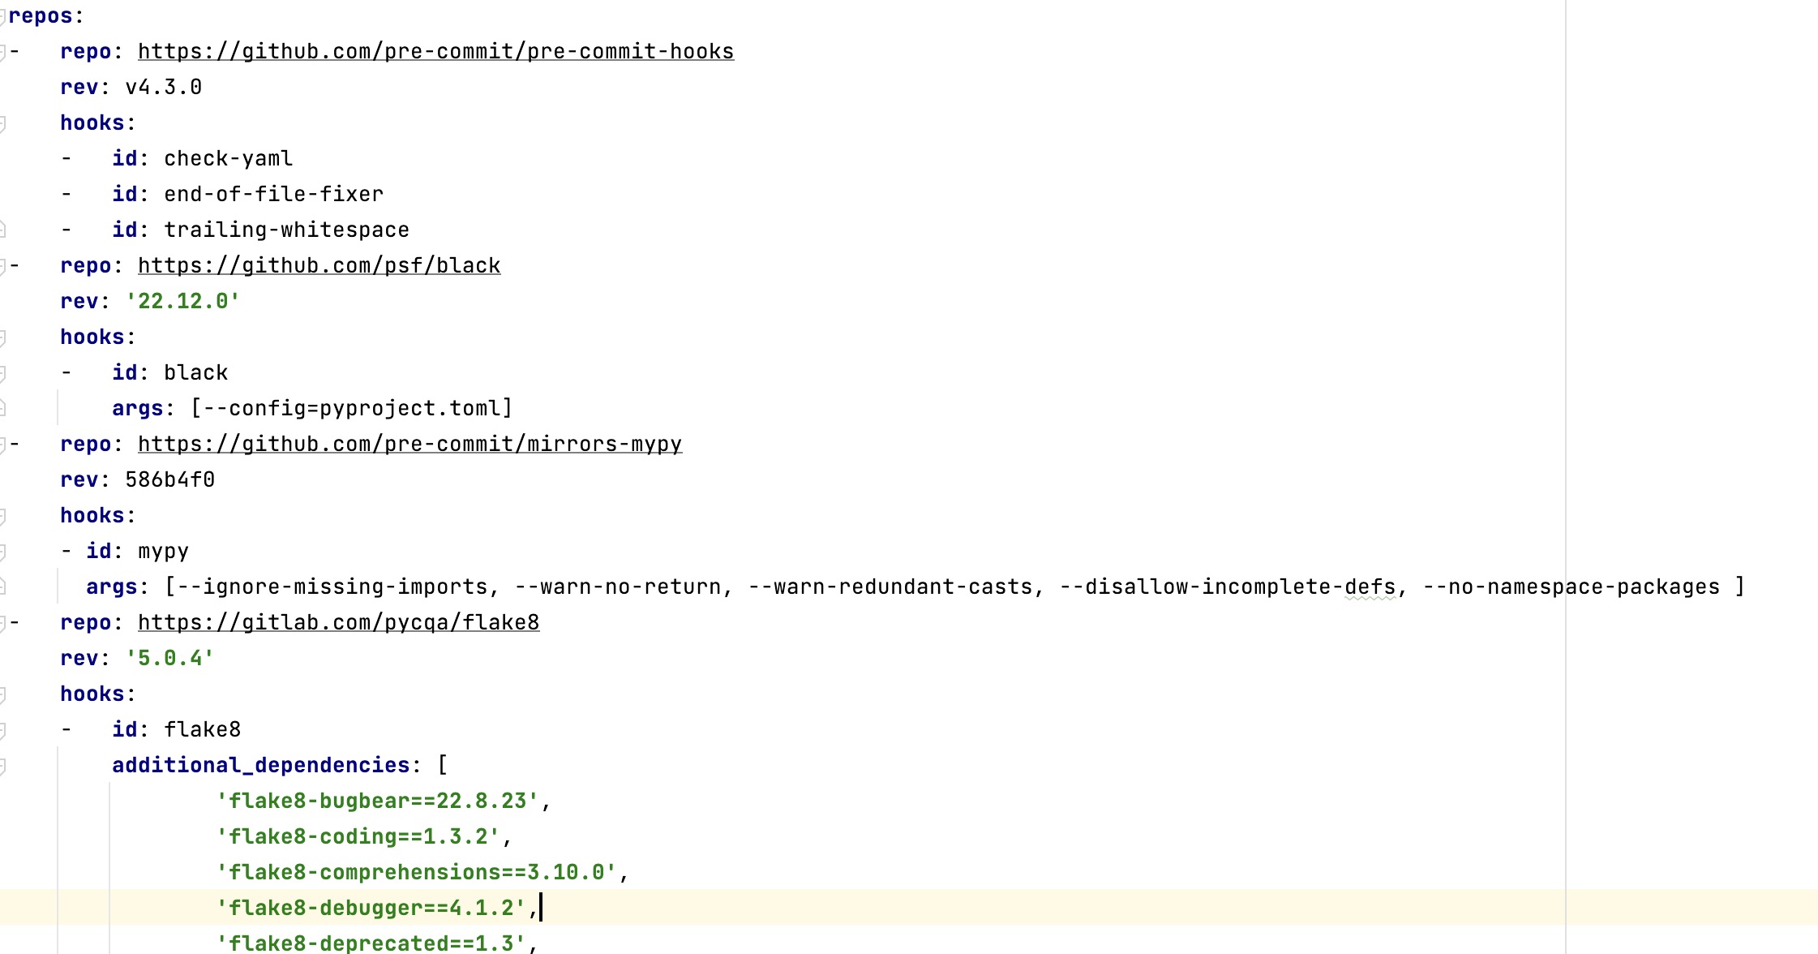
Task: Click the '22.12.0' rev string
Action: coord(182,302)
